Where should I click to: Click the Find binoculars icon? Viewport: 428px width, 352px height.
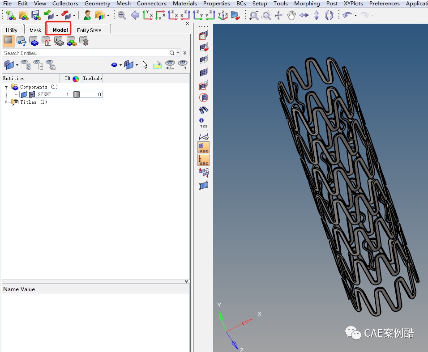tap(204, 110)
